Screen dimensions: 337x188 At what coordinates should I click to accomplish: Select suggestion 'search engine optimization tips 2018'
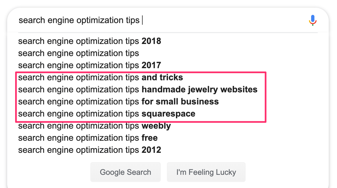89,41
